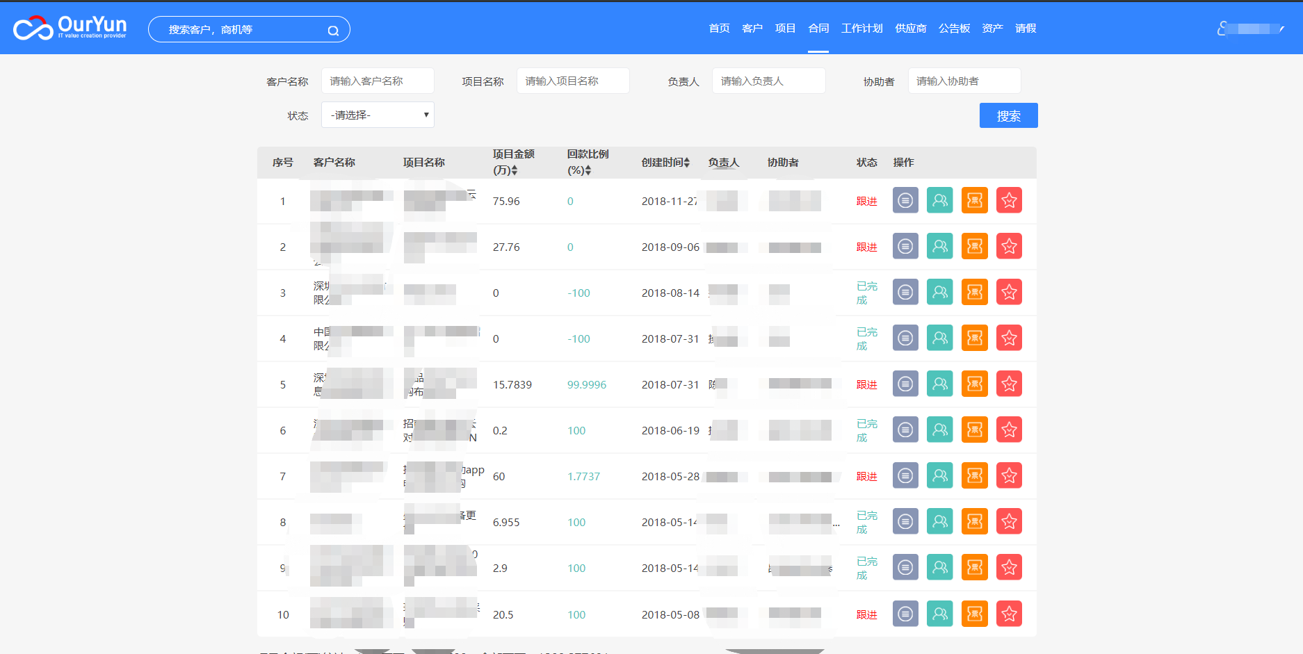This screenshot has height=654, width=1303.
Task: Click star icon in 2.9 amount row
Action: point(1010,567)
